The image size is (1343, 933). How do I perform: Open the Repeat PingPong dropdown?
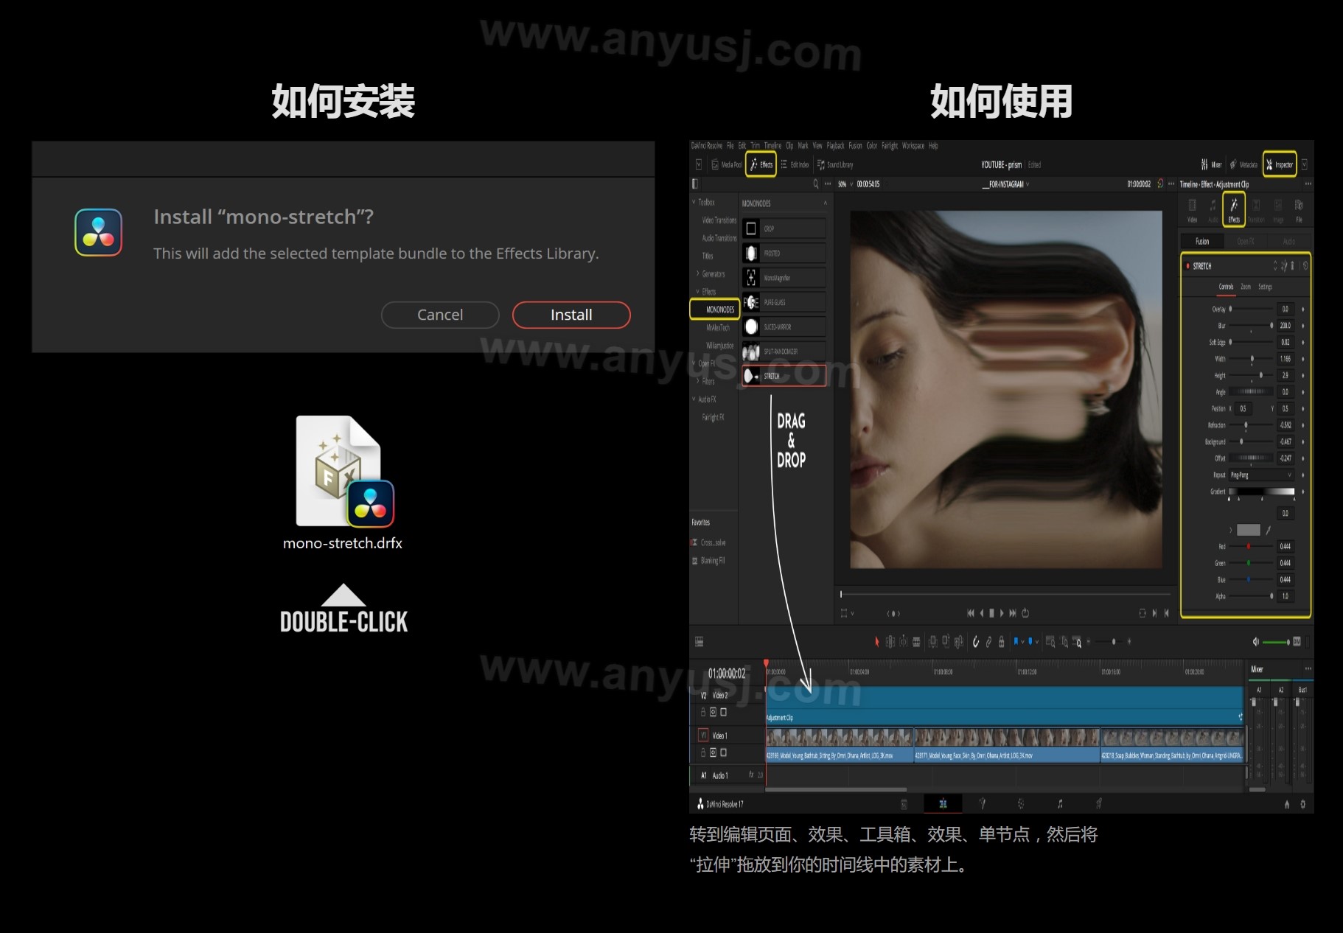tap(1260, 475)
